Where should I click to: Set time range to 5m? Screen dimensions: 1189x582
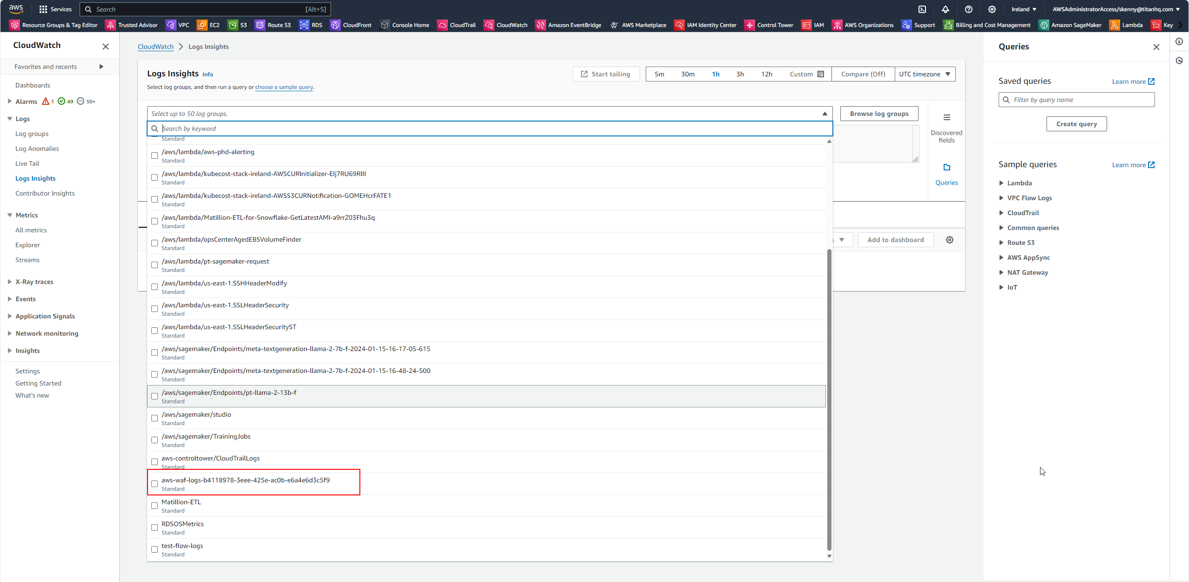(x=659, y=74)
